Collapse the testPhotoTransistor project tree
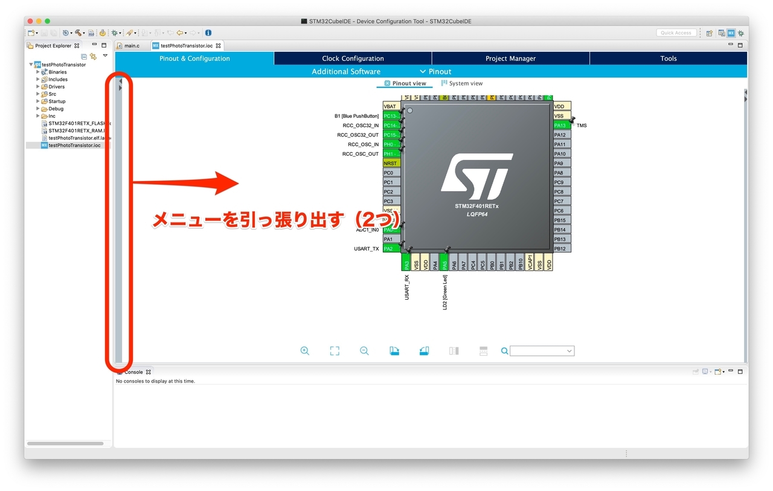 point(31,65)
